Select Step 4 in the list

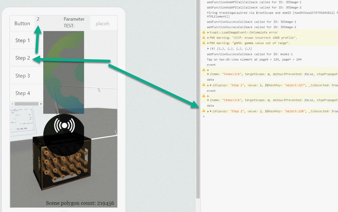(23, 93)
